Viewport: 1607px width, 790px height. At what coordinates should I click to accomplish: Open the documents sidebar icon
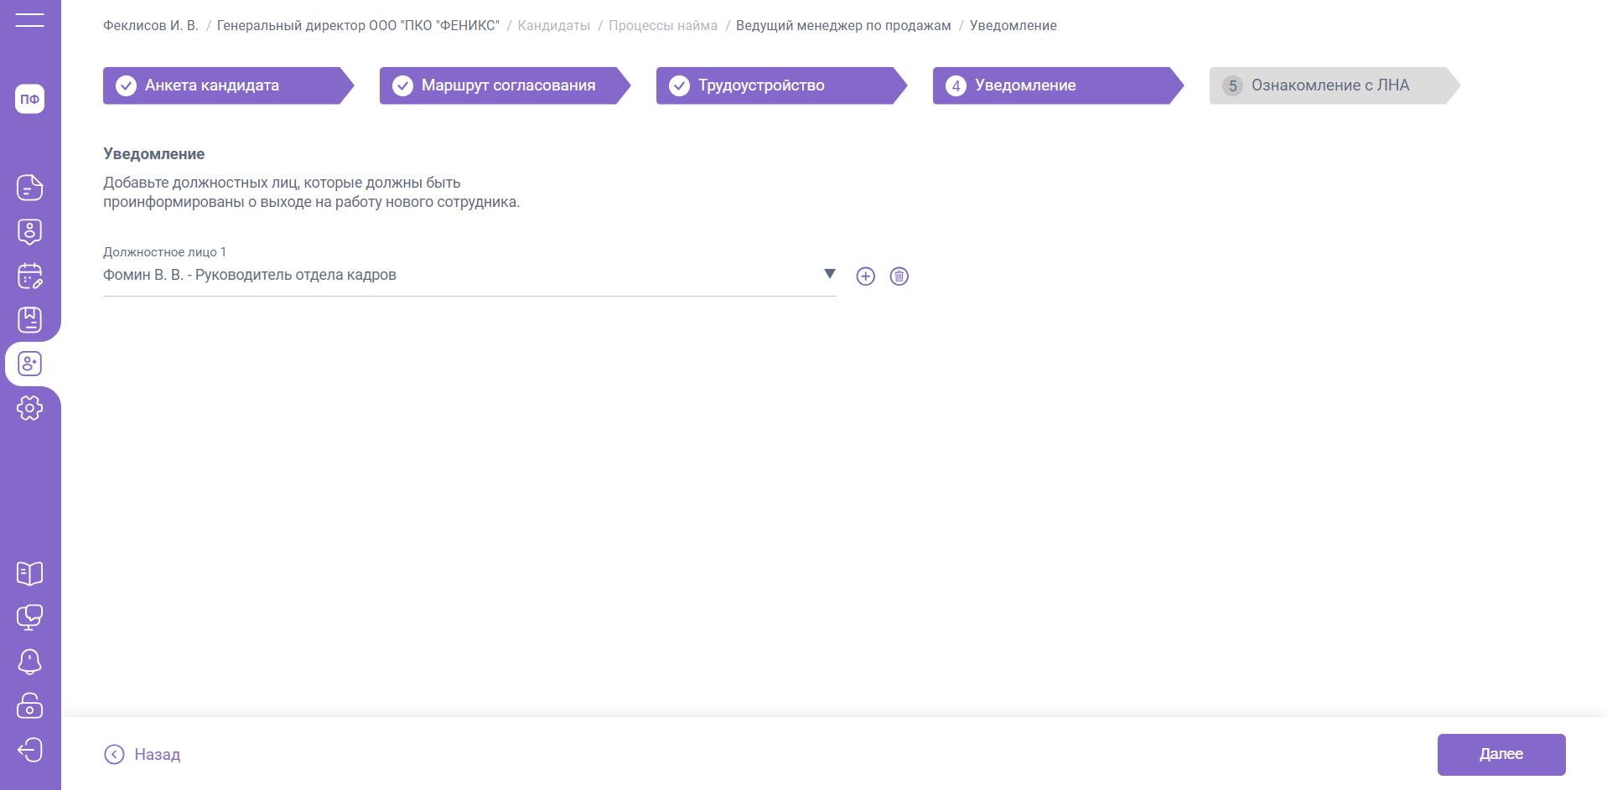29,188
